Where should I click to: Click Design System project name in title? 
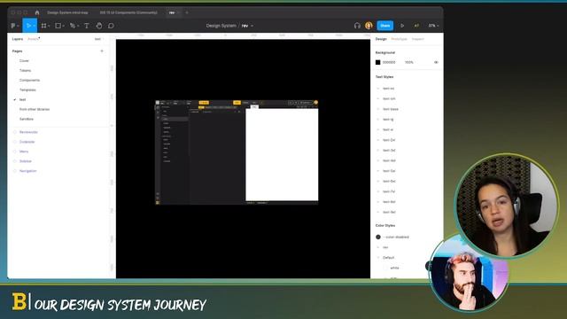[221, 26]
